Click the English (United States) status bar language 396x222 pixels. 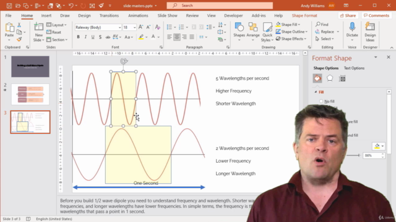pos(54,219)
